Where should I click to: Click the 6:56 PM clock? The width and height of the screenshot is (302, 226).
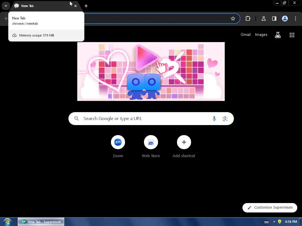pos(291,222)
